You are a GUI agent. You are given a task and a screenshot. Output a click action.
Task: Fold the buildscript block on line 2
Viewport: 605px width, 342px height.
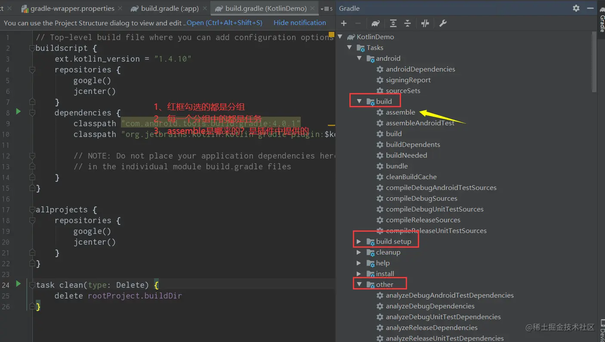click(32, 48)
